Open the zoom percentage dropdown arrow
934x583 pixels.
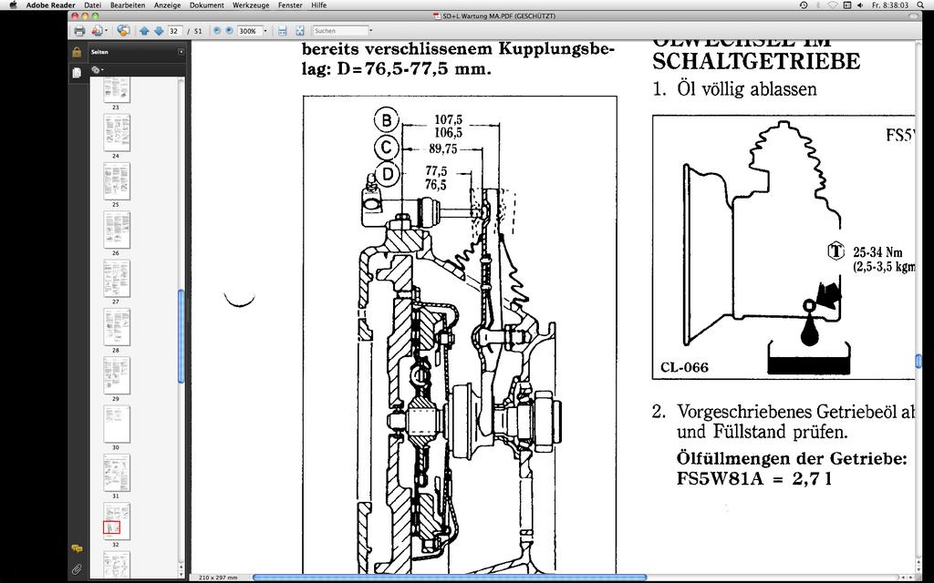click(265, 31)
